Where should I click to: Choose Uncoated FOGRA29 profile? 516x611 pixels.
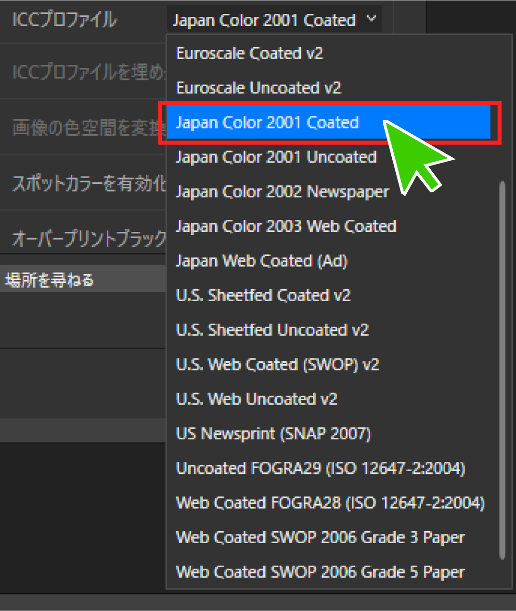320,469
